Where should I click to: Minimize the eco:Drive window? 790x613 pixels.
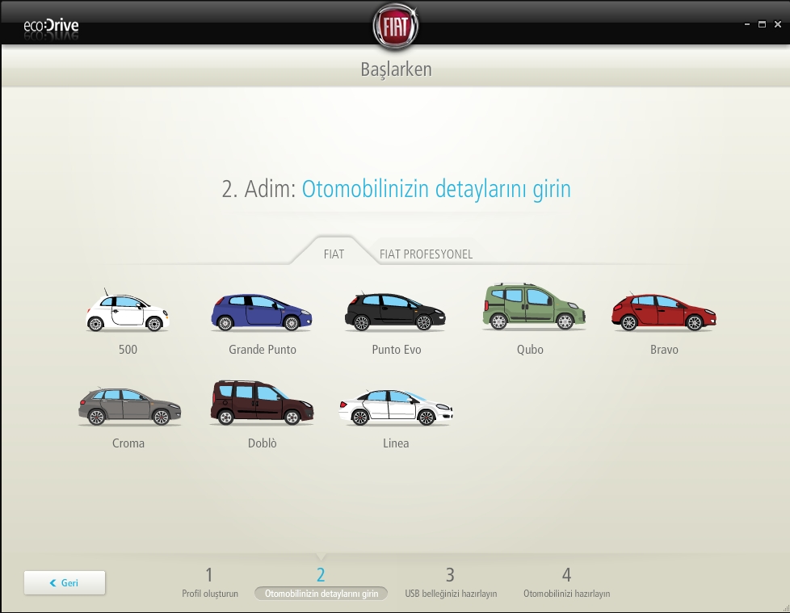coord(746,24)
